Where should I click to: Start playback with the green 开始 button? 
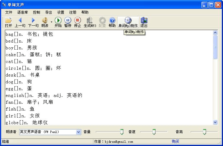[58, 22]
